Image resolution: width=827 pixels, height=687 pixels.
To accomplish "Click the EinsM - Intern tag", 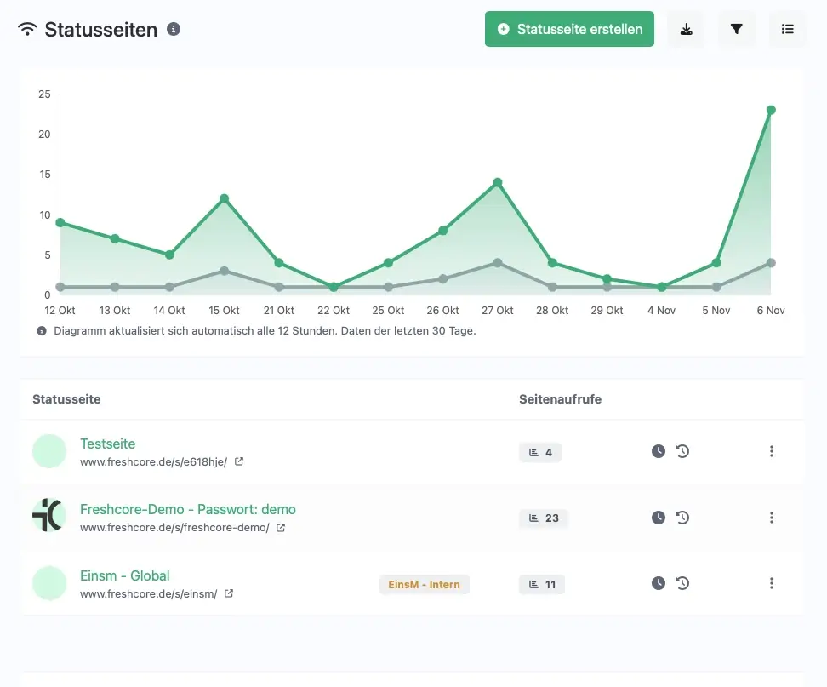I will click(424, 584).
